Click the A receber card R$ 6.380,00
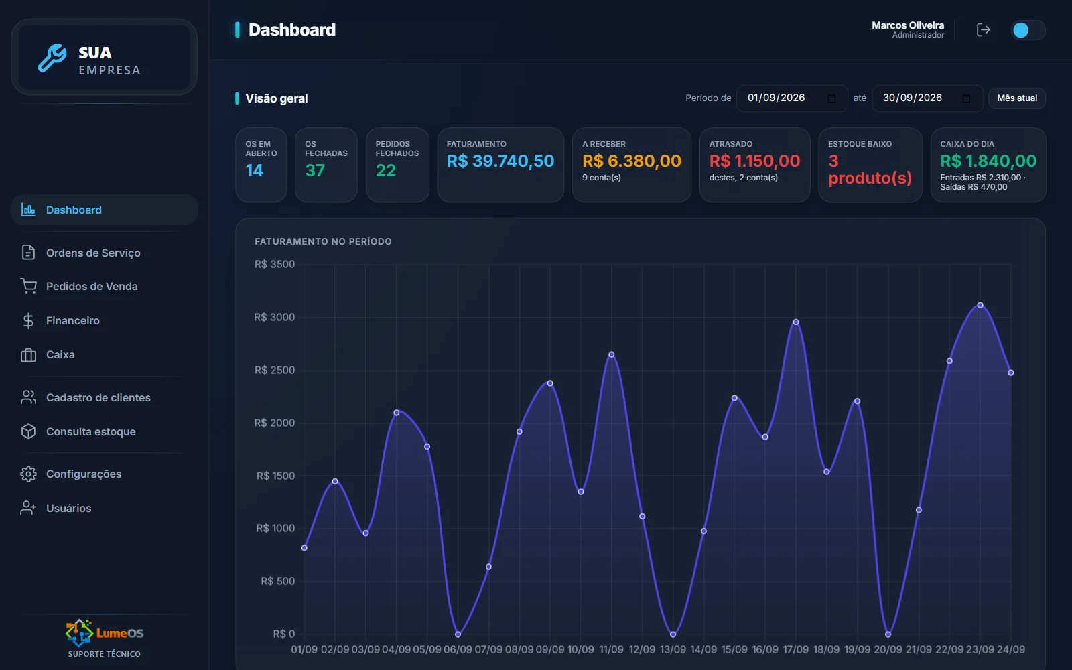Viewport: 1072px width, 670px height. [632, 165]
